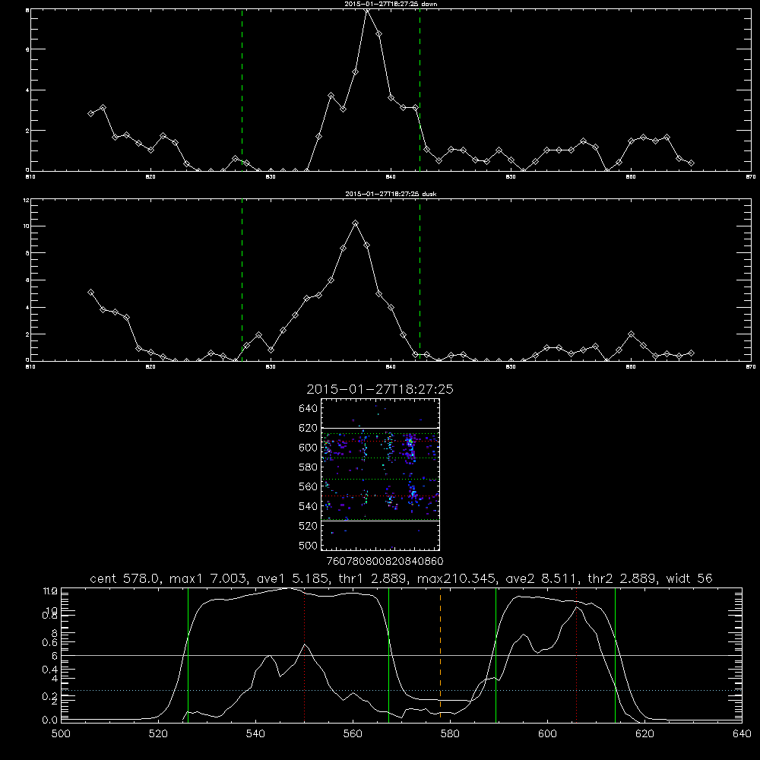Click bottom plot x-axis label 520

pyautogui.click(x=158, y=734)
